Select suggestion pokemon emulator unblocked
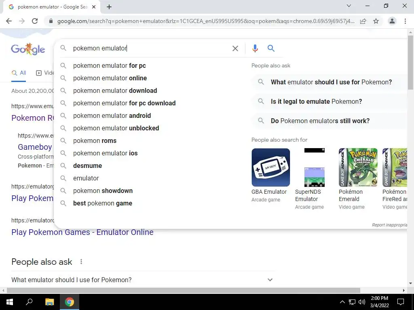Screen dimensions: 414x310 pos(150,128)
